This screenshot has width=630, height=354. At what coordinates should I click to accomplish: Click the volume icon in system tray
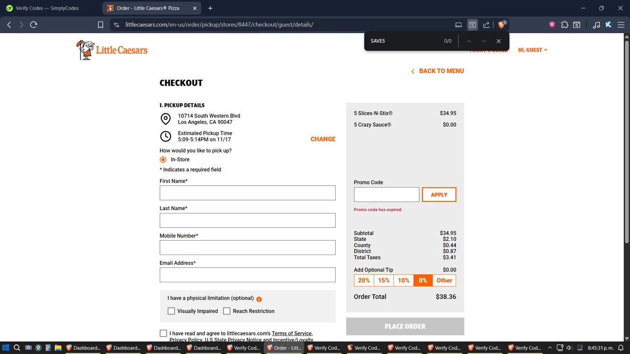coord(569,348)
